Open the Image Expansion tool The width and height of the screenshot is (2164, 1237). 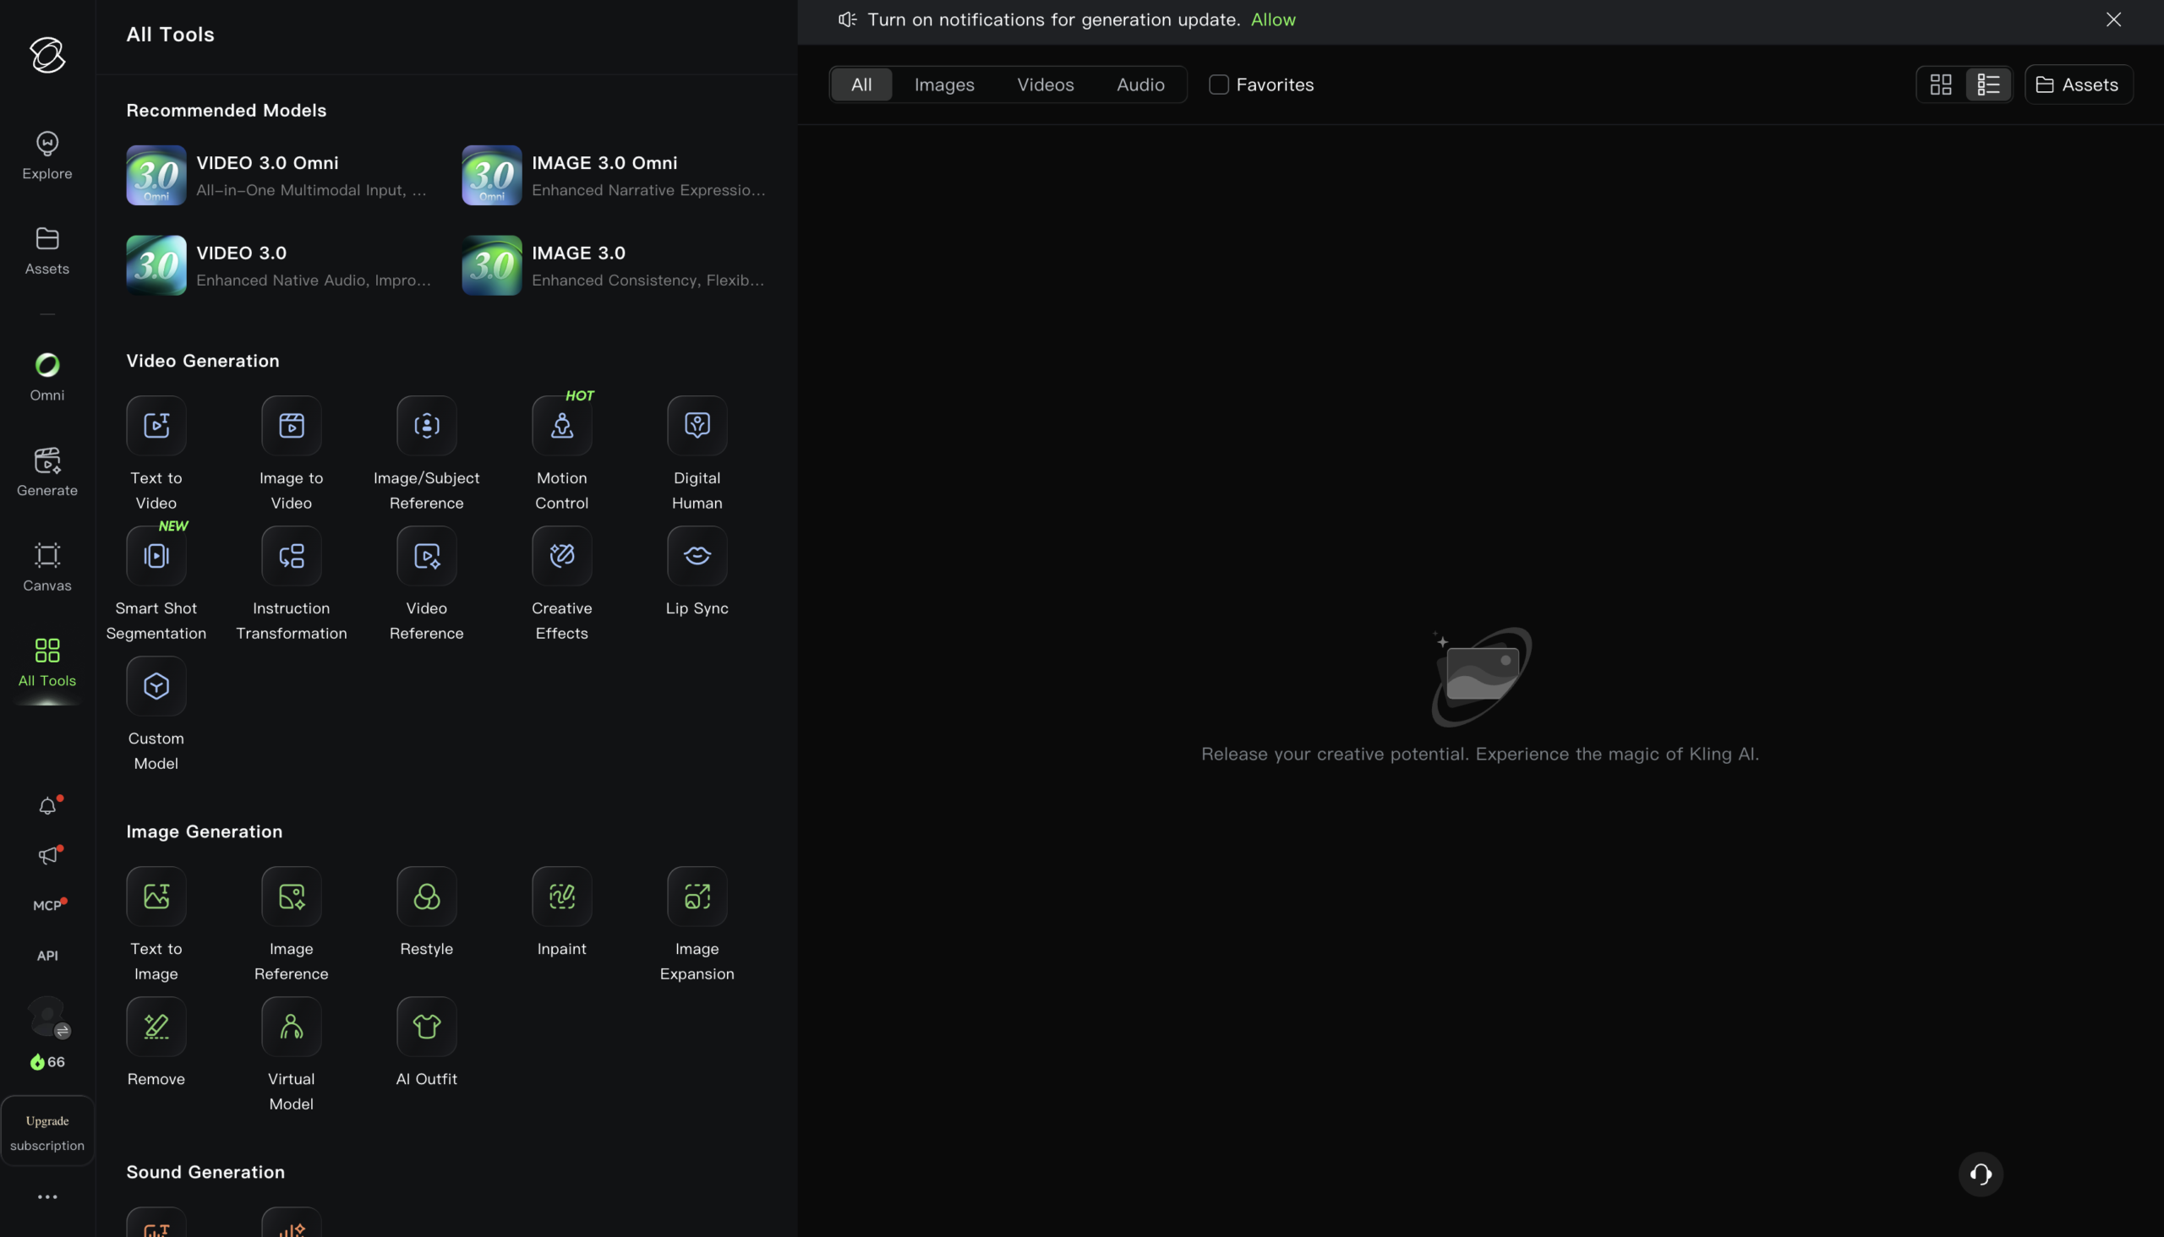(x=697, y=924)
